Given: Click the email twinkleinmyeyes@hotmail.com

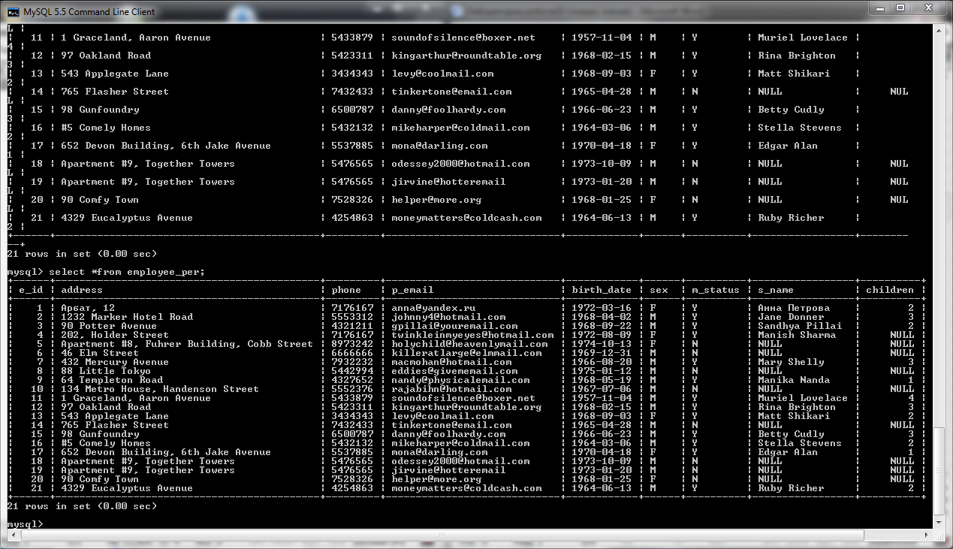Looking at the screenshot, I should point(472,335).
